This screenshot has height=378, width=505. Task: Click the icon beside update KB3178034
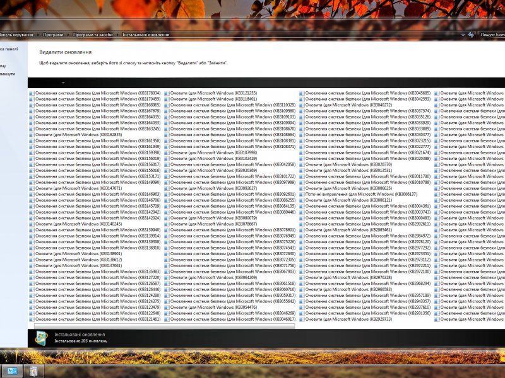pos(32,93)
